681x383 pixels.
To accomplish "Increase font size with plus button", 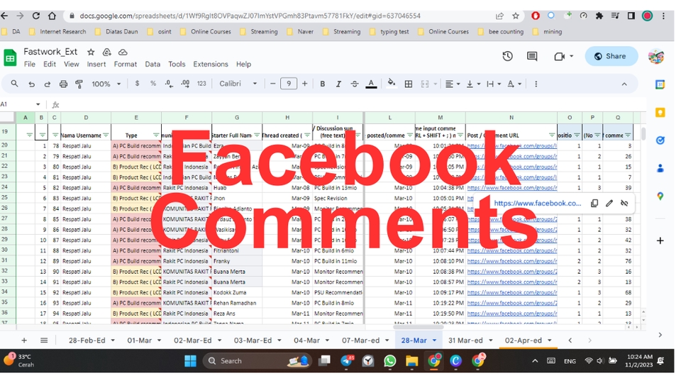I will 304,84.
